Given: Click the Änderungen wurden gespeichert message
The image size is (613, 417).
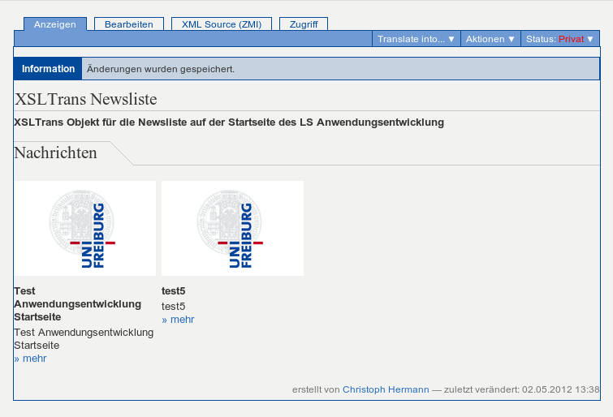Looking at the screenshot, I should click(161, 69).
